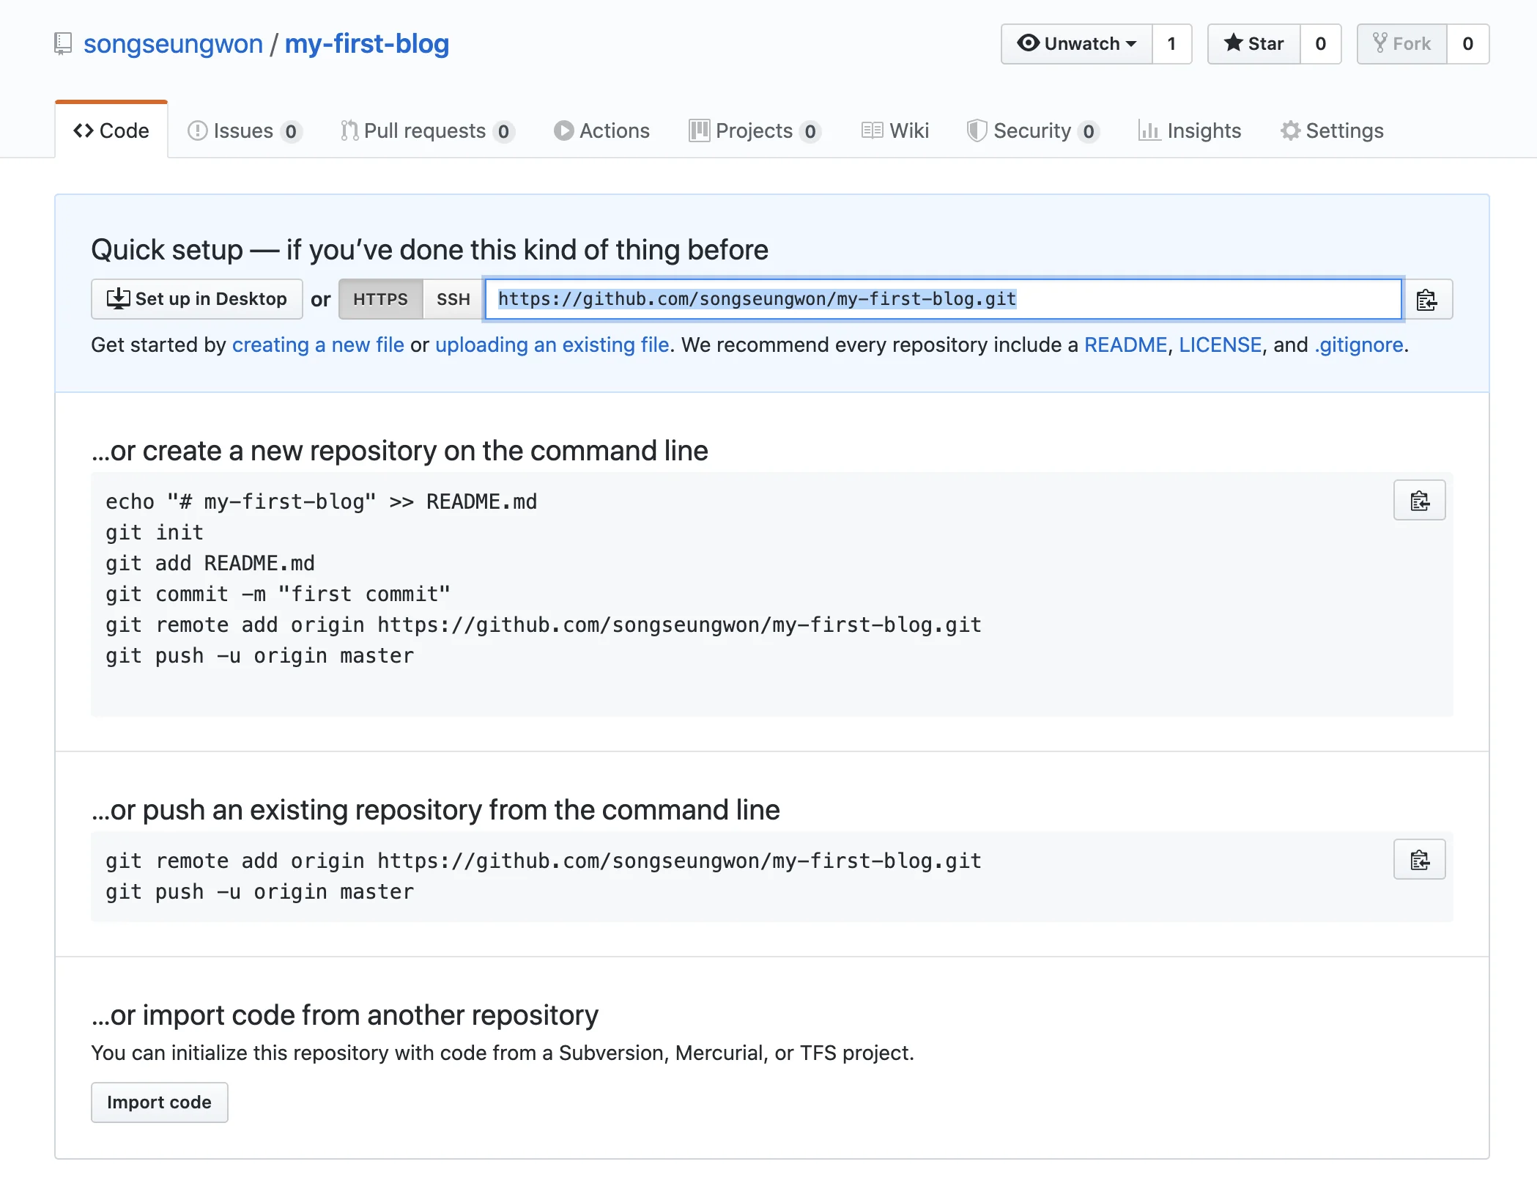Viewport: 1537px width, 1189px height.
Task: Click the repository book icon
Action: 63,44
